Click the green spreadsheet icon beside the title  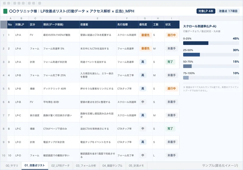tap(5, 11)
